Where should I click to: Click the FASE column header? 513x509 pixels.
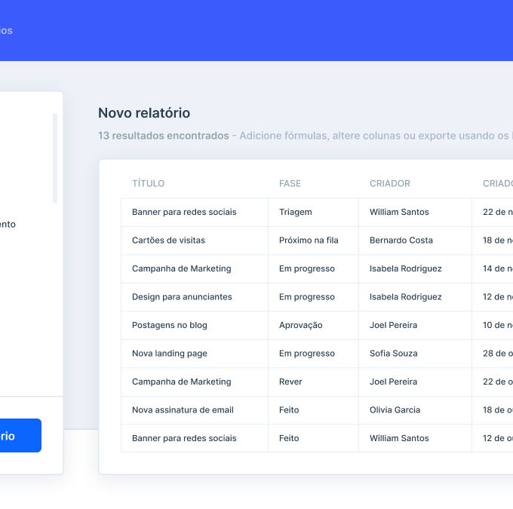click(290, 183)
